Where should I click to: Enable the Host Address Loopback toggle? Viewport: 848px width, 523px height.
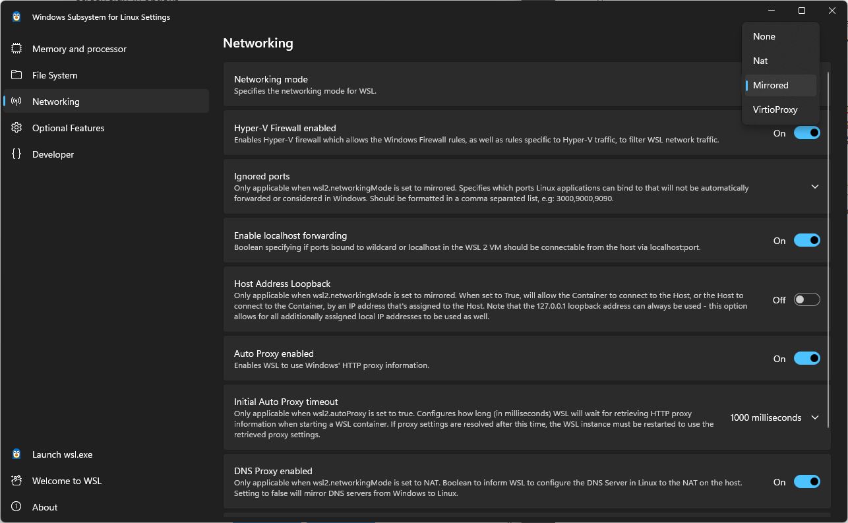click(x=806, y=300)
